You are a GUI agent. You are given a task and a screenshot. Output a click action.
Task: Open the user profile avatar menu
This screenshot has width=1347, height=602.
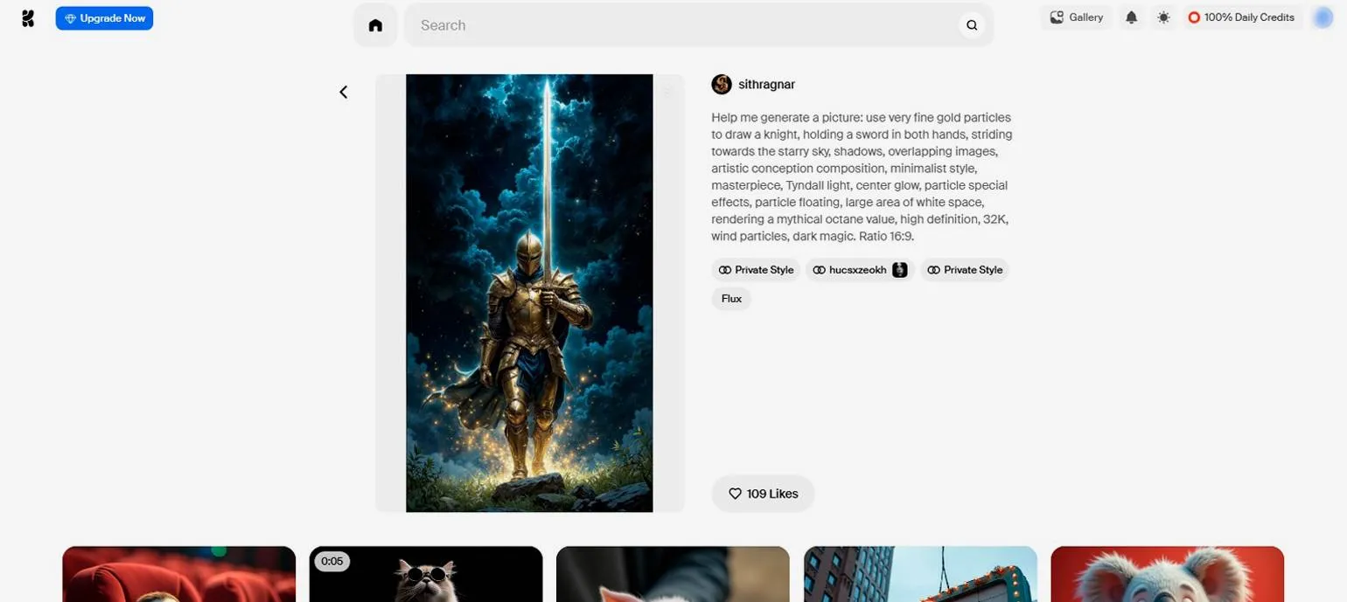click(1323, 17)
